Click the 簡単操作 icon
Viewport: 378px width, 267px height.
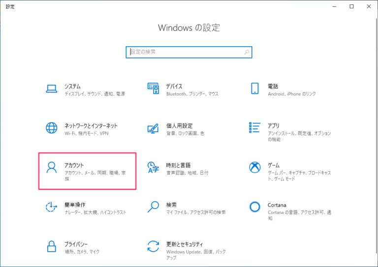pyautogui.click(x=52, y=208)
